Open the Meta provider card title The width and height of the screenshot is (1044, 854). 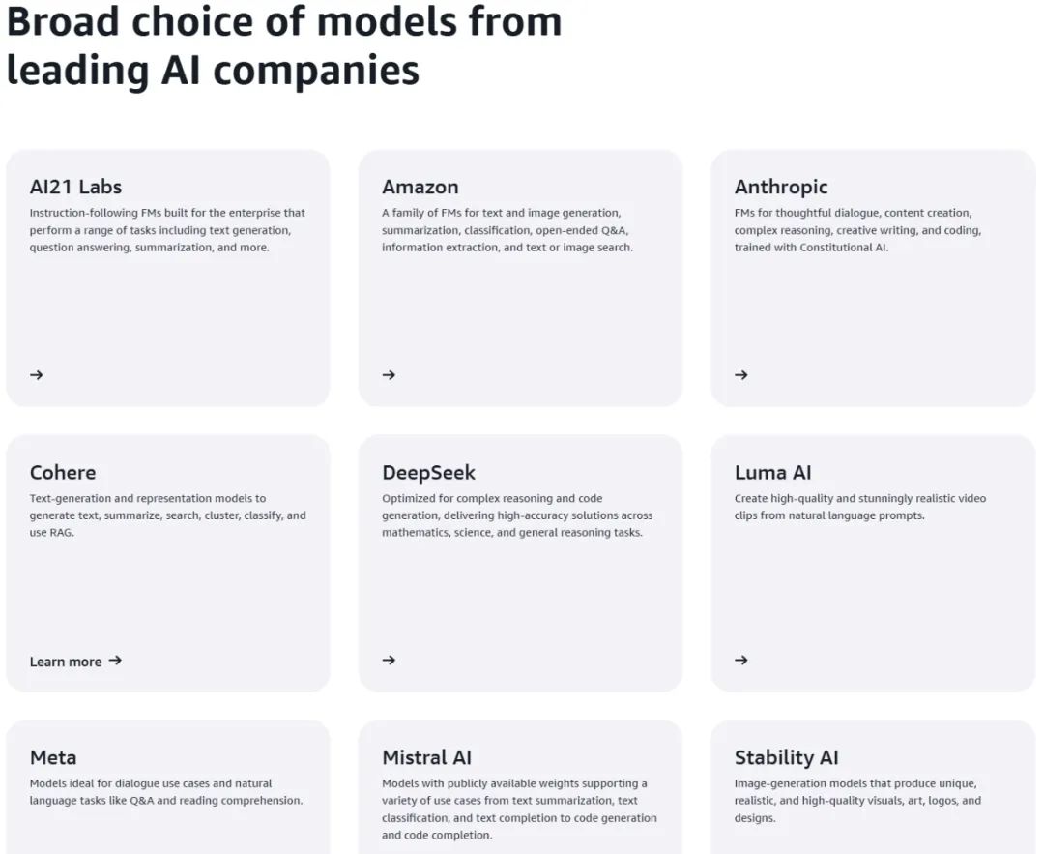pyautogui.click(x=53, y=757)
